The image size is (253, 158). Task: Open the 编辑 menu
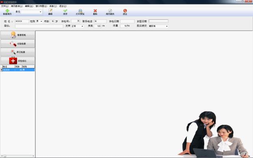coord(29,6)
